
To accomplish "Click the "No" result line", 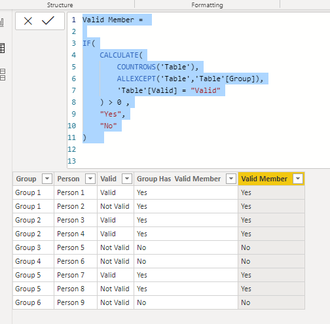I will pyautogui.click(x=108, y=126).
